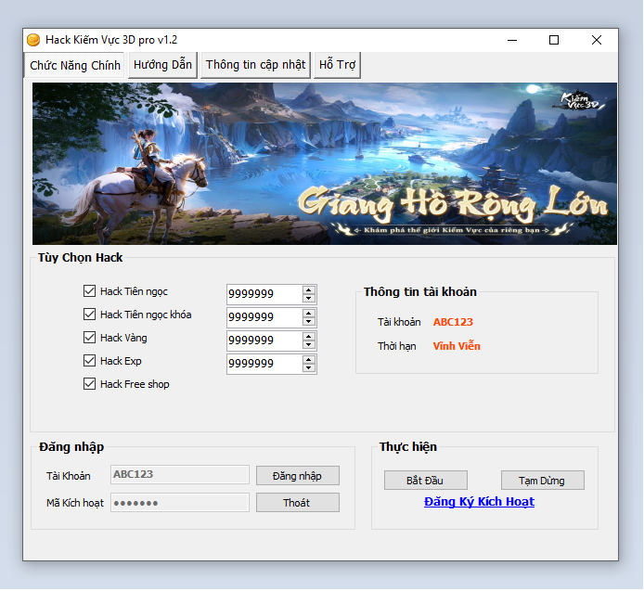Click the Đăng nhập button
The width and height of the screenshot is (644, 591).
(x=297, y=475)
